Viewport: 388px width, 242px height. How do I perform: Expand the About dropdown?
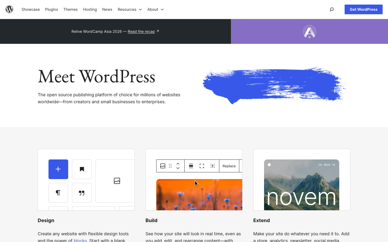click(155, 9)
